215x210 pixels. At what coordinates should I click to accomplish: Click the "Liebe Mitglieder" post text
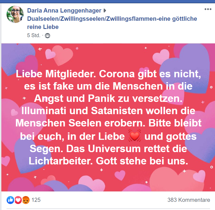coord(56,74)
